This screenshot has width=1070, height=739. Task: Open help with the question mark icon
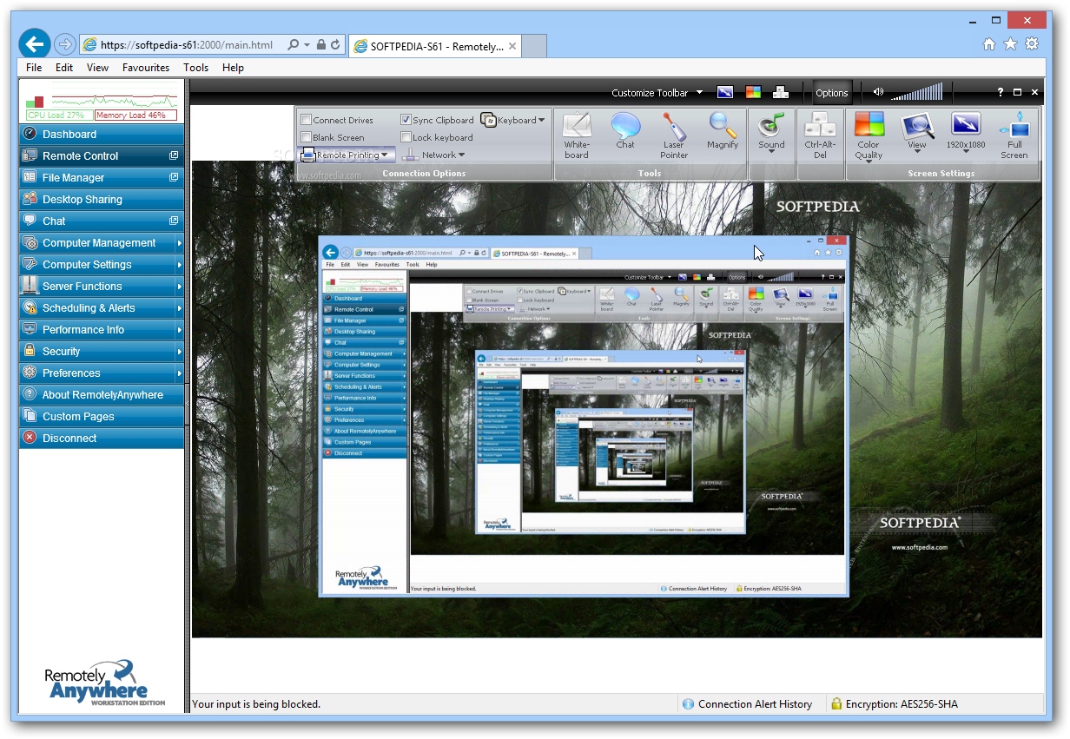[x=1000, y=92]
